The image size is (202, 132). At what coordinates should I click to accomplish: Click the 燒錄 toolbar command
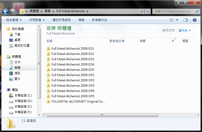tap(81, 20)
